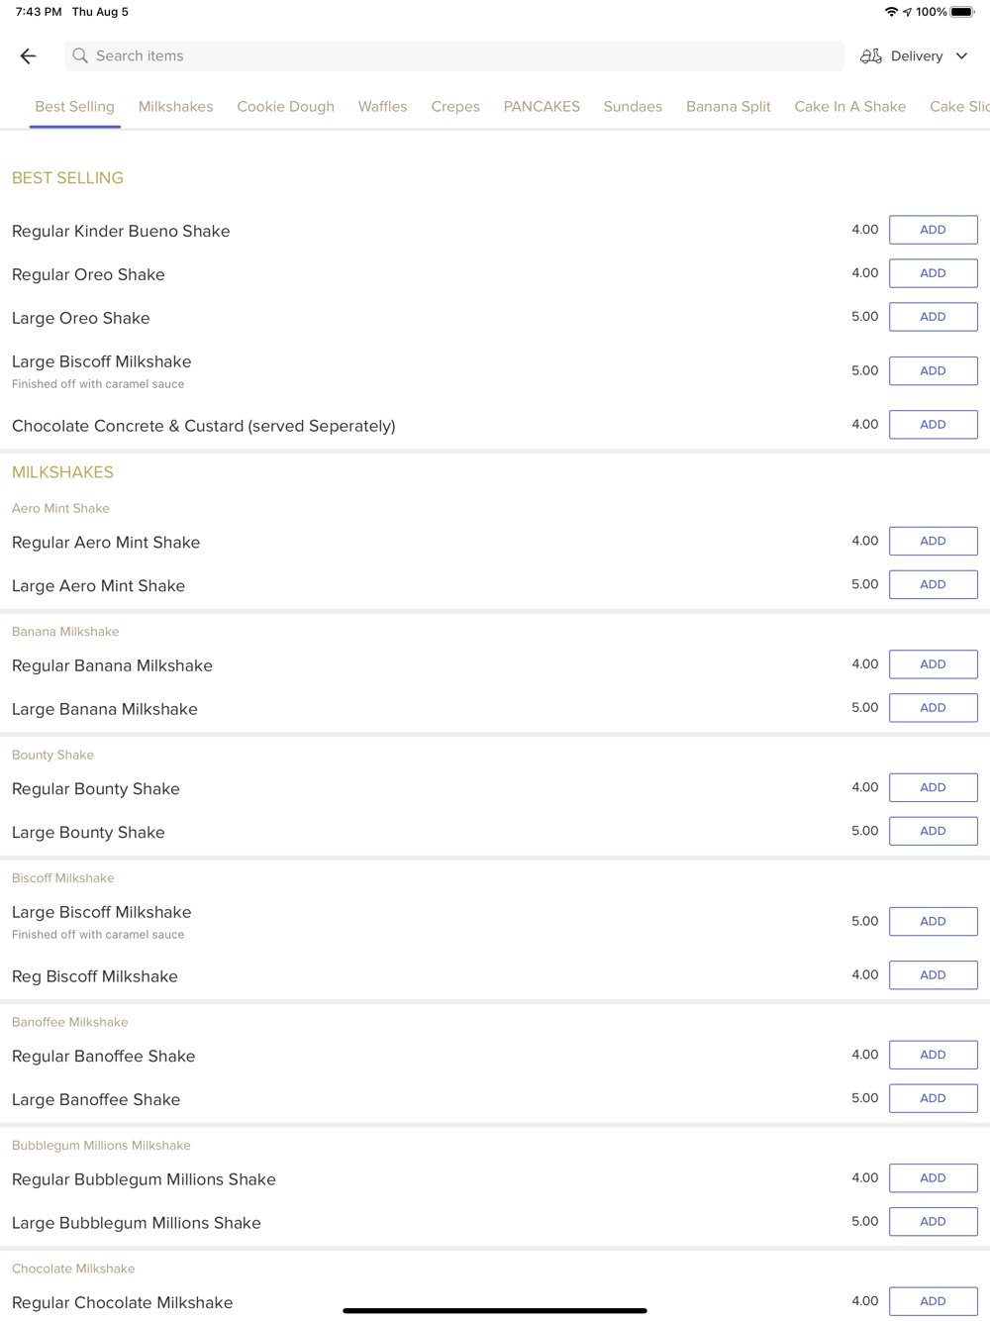Go to the Banana Split tab
This screenshot has height=1321, width=990.
click(728, 106)
